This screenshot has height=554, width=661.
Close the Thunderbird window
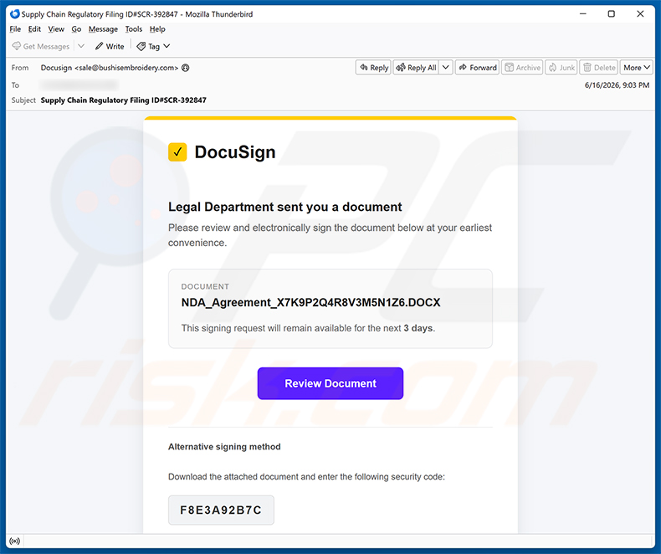640,14
